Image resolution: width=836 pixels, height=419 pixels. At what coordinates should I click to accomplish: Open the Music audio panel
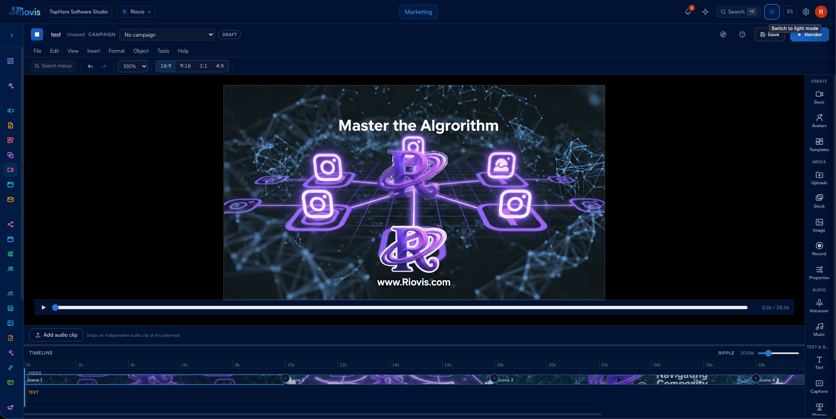(x=819, y=330)
